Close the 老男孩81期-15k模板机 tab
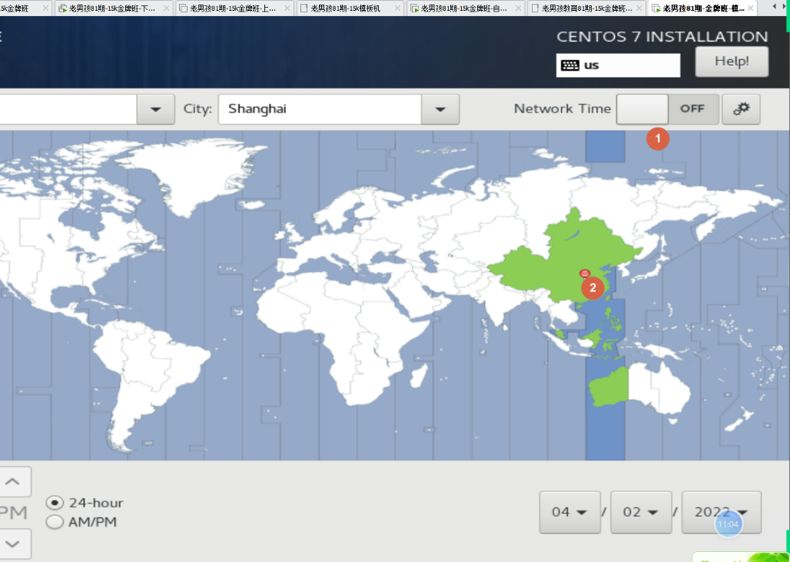Viewport: 790px width, 562px height. (397, 8)
